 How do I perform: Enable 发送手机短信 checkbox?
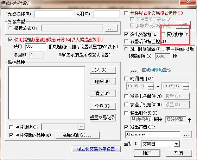point(126,105)
